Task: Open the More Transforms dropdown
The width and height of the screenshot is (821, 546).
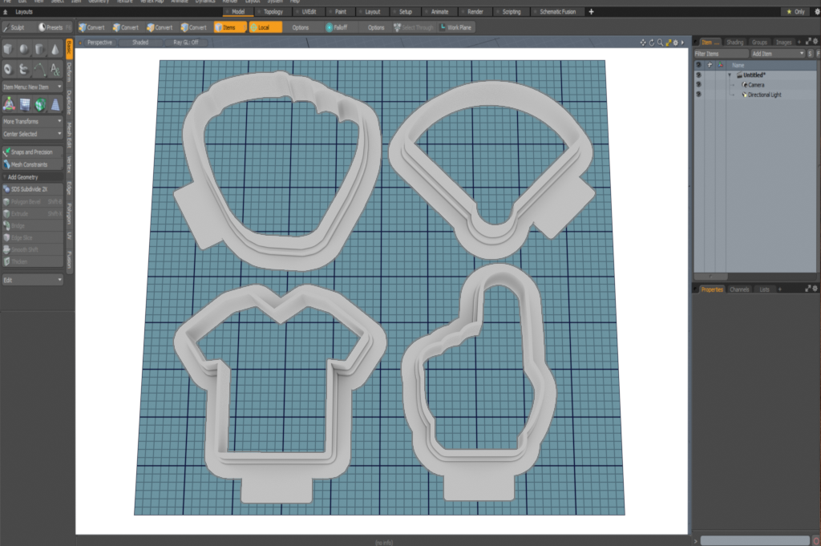Action: (32, 121)
